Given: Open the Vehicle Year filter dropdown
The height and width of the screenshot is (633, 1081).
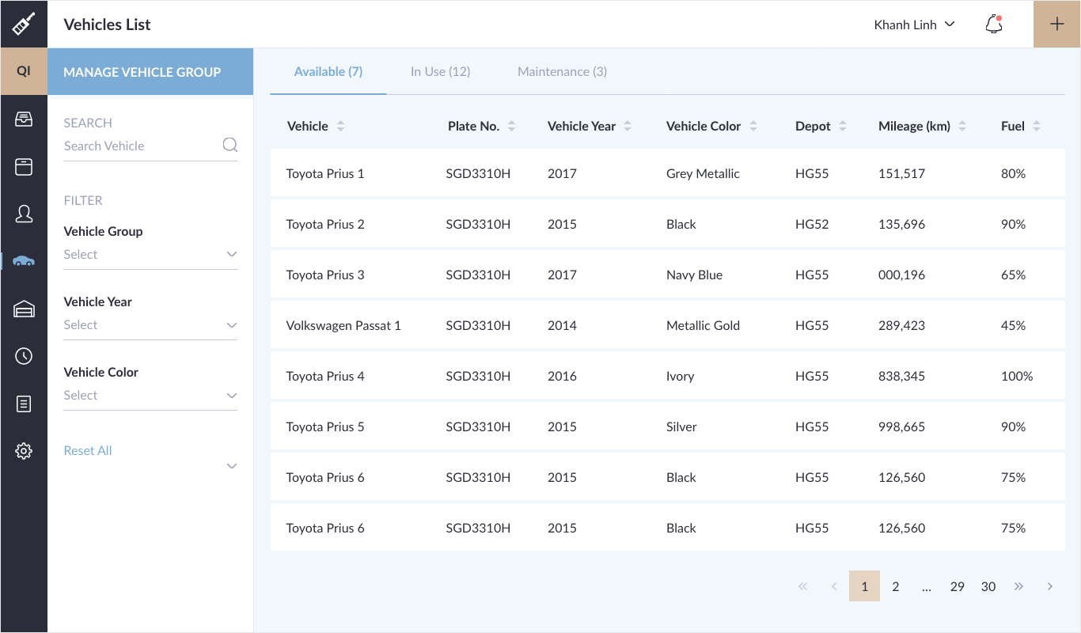Looking at the screenshot, I should pyautogui.click(x=150, y=324).
